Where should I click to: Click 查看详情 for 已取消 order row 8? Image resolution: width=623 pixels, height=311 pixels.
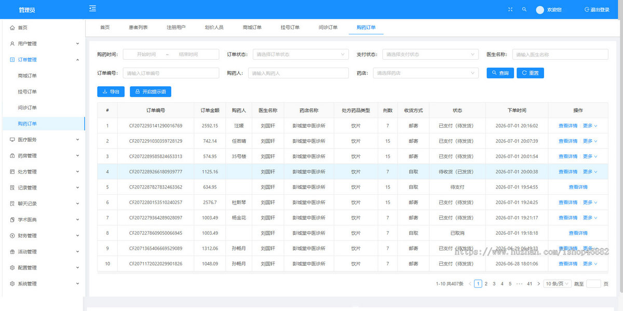pyautogui.click(x=578, y=233)
